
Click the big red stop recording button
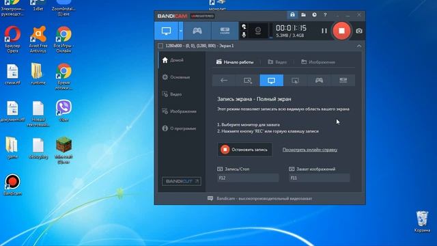[341, 31]
